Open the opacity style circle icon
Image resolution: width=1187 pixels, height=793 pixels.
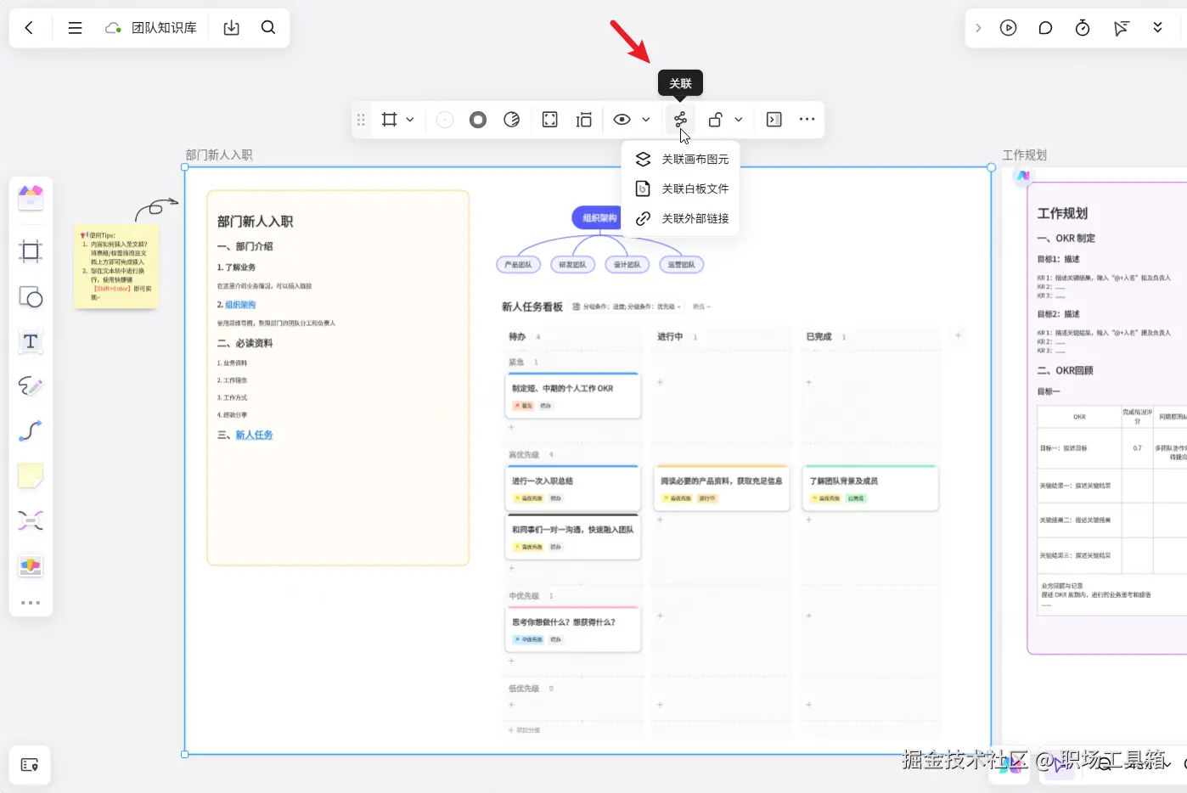click(512, 120)
